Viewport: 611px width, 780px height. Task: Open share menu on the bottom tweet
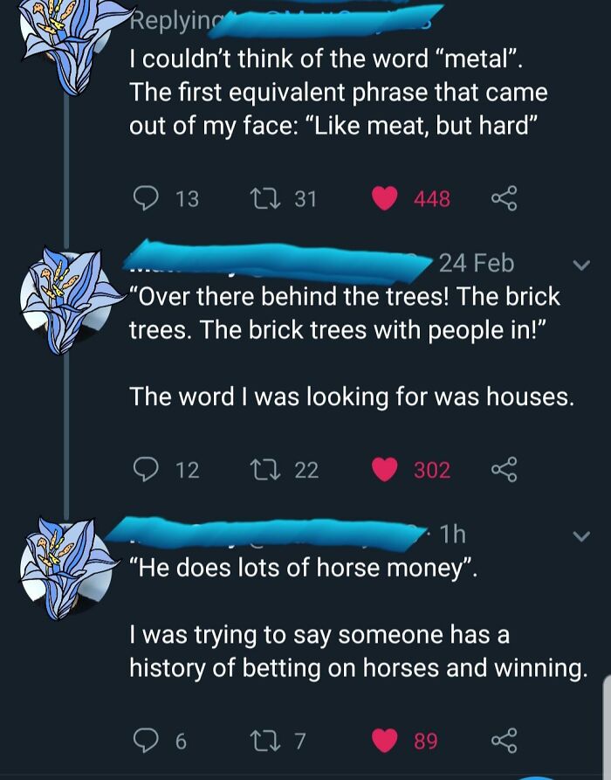[x=503, y=741]
